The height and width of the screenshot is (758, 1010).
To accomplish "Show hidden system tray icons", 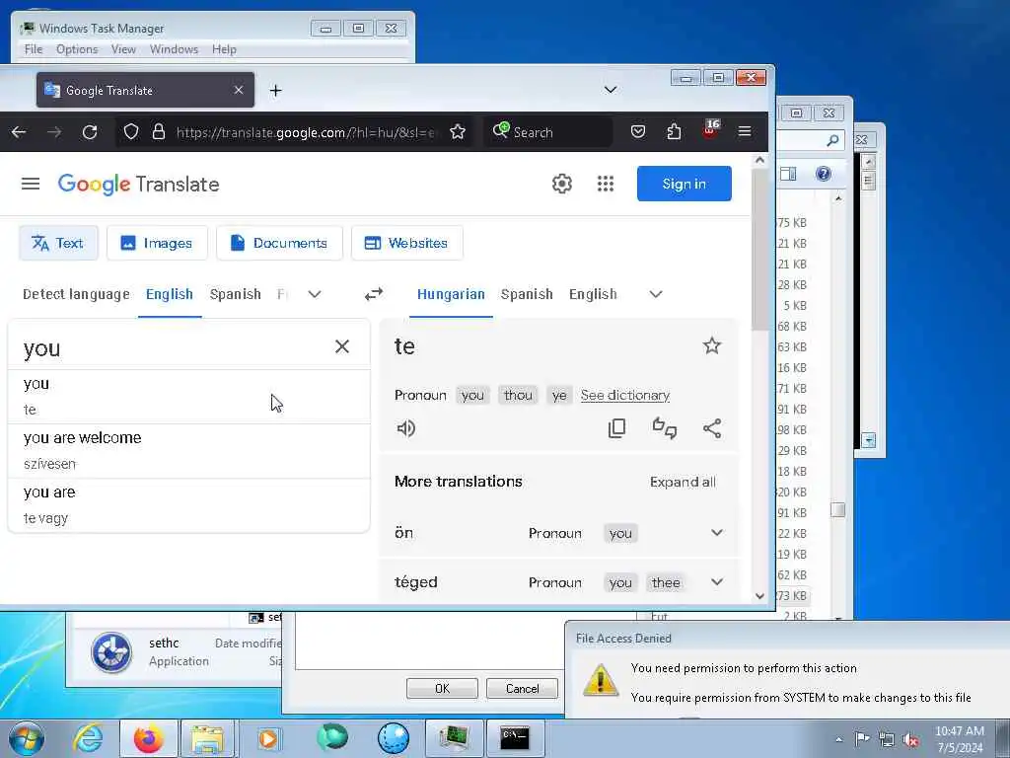I will [x=838, y=739].
